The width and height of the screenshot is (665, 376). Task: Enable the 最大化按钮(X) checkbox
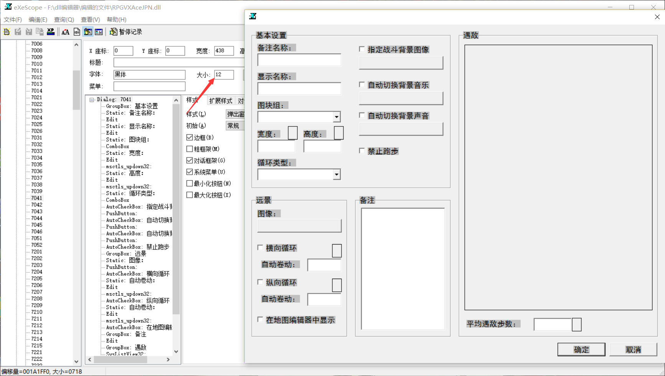(x=190, y=195)
